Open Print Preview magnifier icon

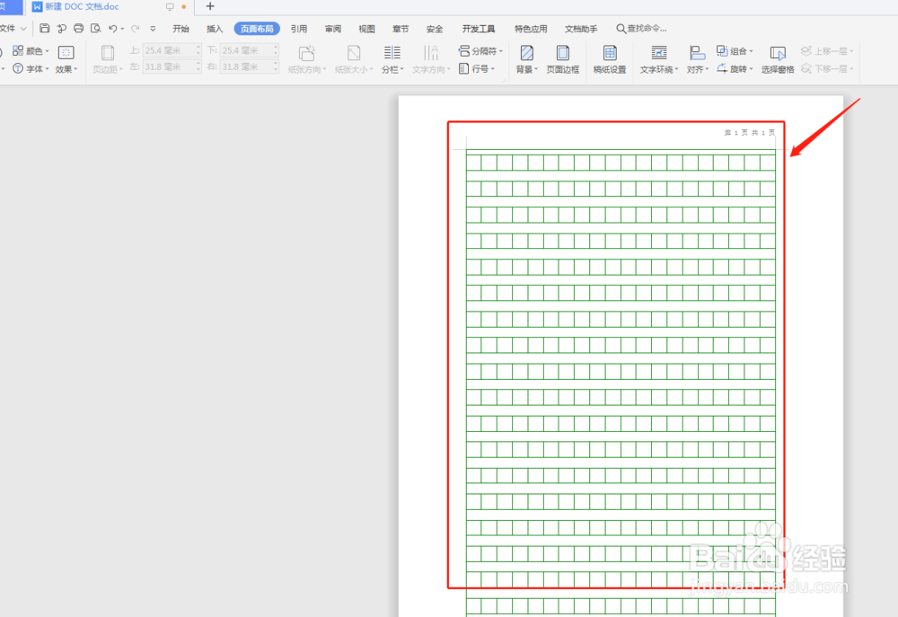tap(96, 28)
